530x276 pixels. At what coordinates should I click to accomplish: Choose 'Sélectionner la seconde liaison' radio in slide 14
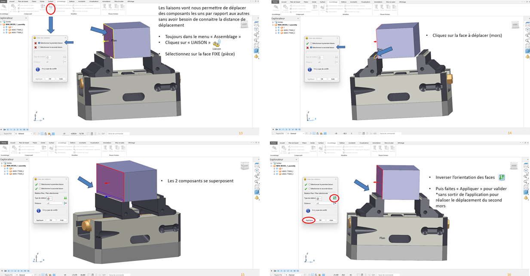[x=311, y=47]
